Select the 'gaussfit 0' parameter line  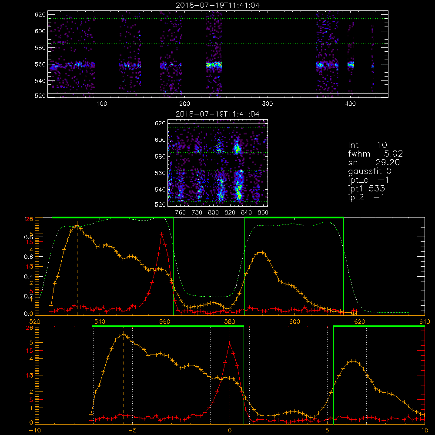[369, 171]
